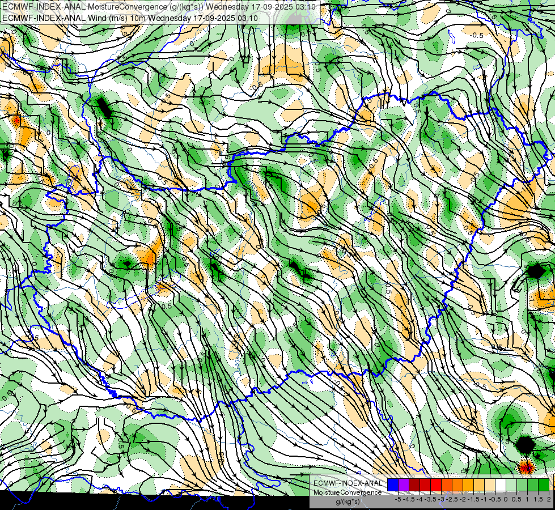Screen dimensions: 555x510
Task: Click the -4.5 tick label on the color scale
Action: pyautogui.click(x=409, y=499)
